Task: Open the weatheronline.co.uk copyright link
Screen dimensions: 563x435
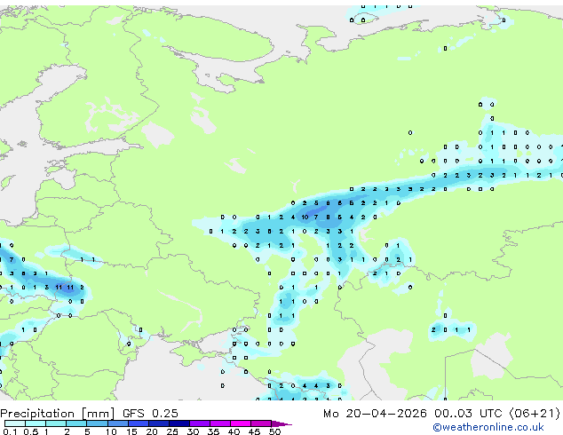Action: (488, 427)
